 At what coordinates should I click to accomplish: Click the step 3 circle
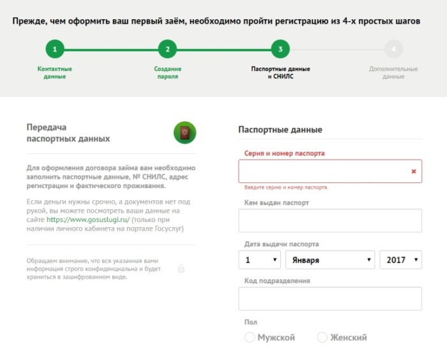pyautogui.click(x=280, y=49)
